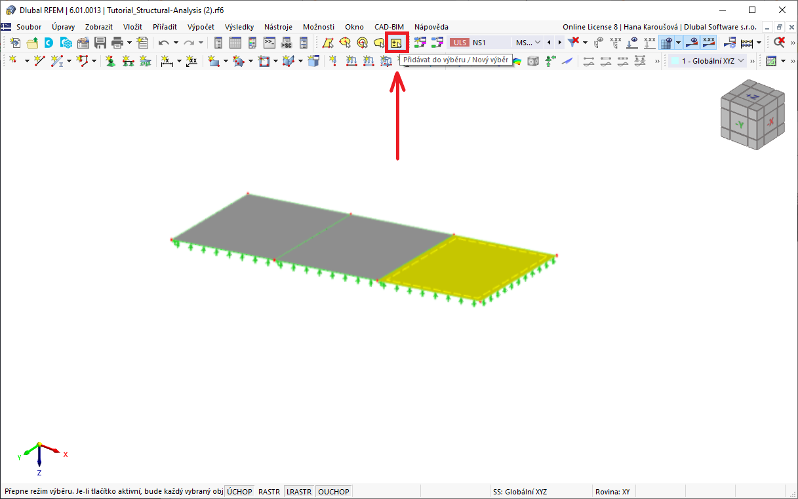Insert a new node
Screen dimensions: 798x499
[x=13, y=60]
